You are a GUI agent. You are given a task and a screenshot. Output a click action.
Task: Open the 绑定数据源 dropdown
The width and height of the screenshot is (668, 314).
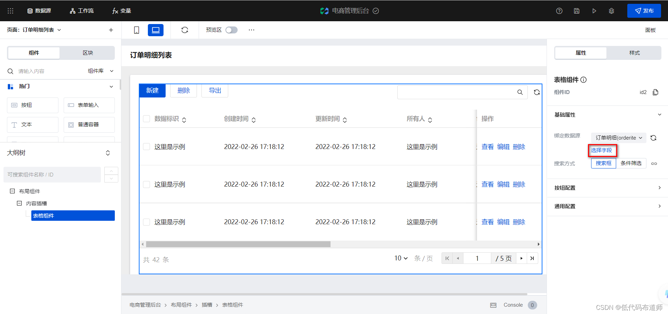point(619,138)
